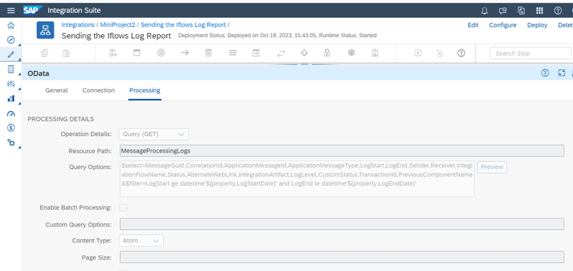Click the simulation run play icon
This screenshot has height=271, width=573.
pyautogui.click(x=418, y=53)
